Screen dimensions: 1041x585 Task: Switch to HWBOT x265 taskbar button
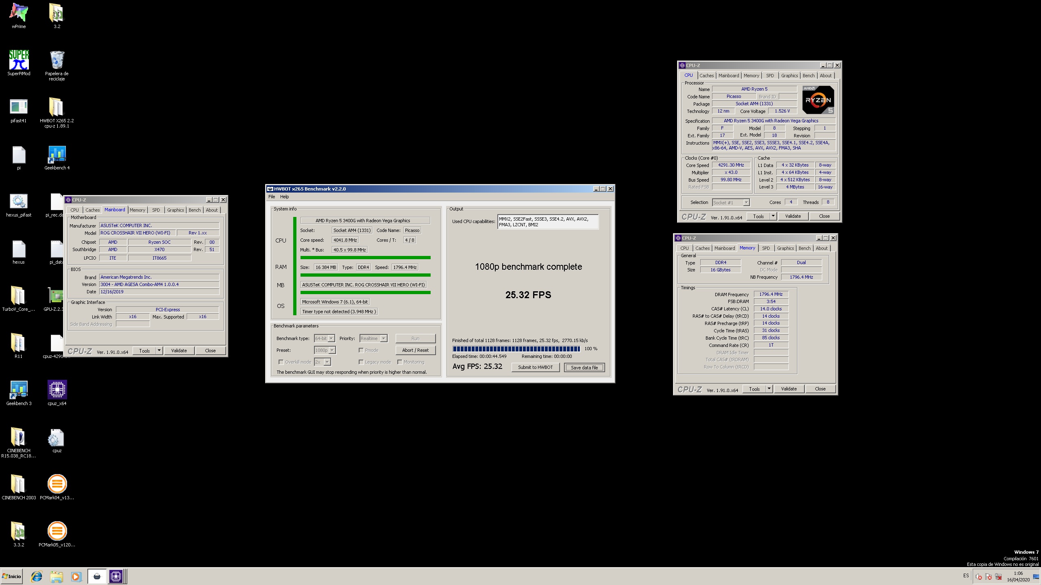pos(97,576)
